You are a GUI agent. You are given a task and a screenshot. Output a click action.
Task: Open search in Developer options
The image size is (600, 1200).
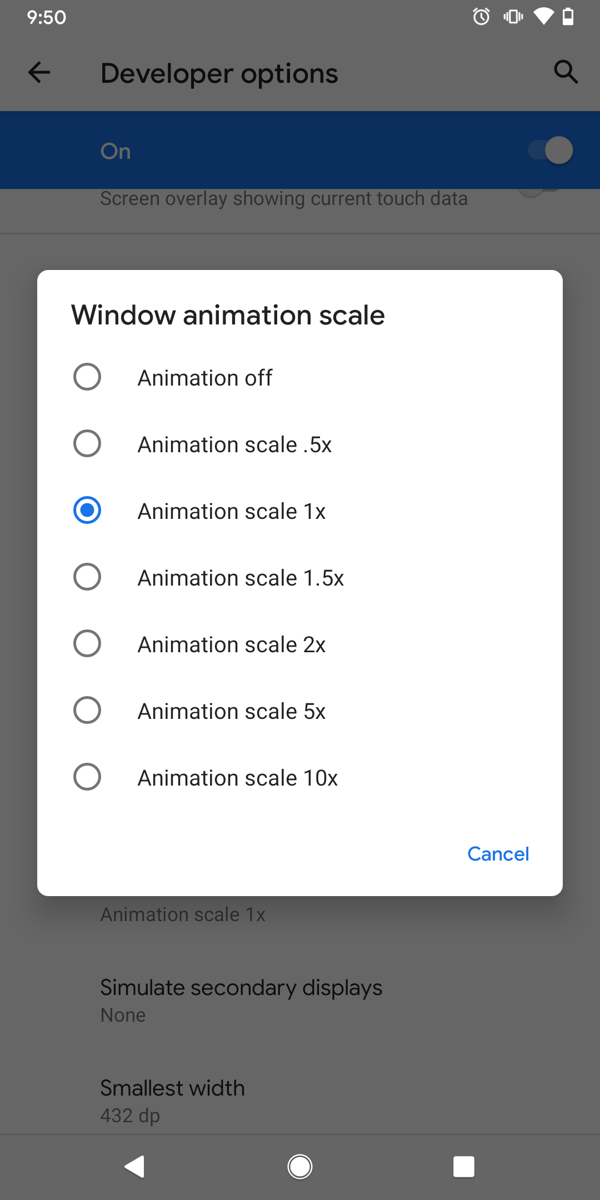565,72
